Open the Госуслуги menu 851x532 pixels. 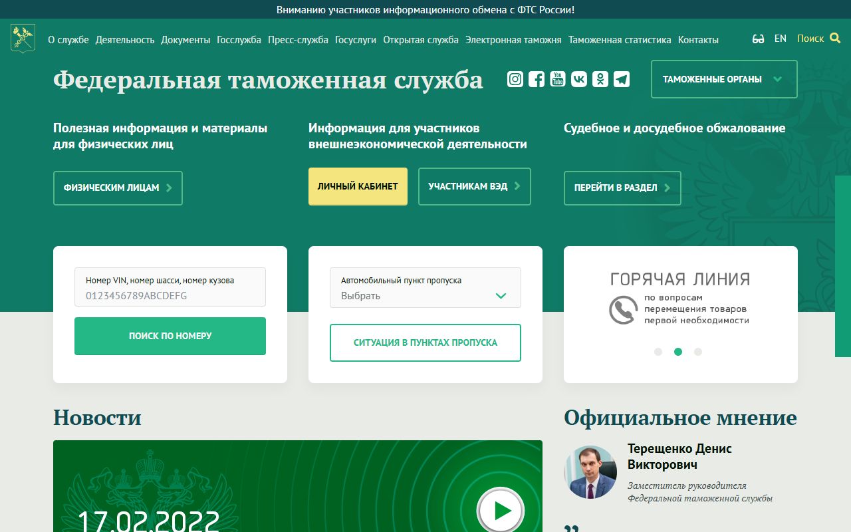pos(356,40)
